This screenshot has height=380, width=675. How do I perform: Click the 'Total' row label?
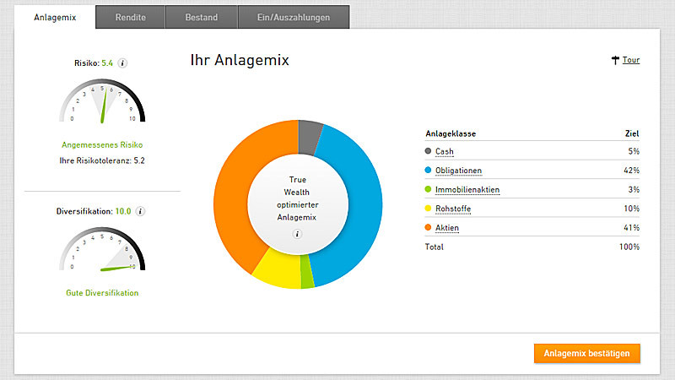click(434, 247)
